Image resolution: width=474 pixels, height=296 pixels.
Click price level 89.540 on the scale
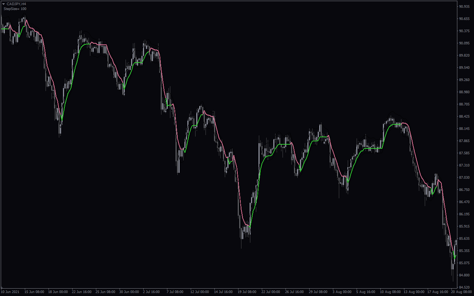[464, 68]
